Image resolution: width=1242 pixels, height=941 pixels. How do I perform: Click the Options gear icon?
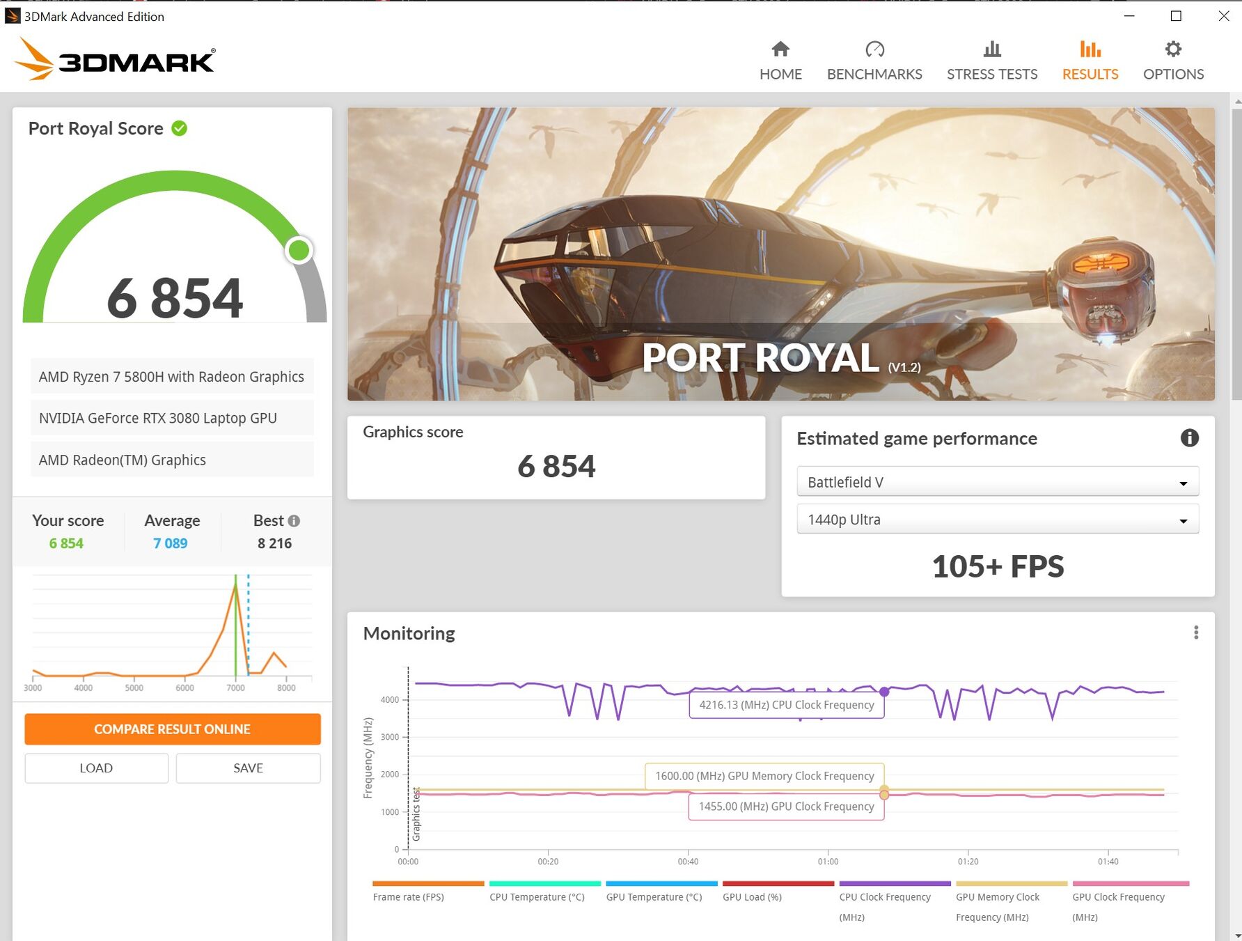click(x=1173, y=49)
